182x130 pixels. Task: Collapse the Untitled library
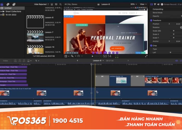(x=0, y=8)
